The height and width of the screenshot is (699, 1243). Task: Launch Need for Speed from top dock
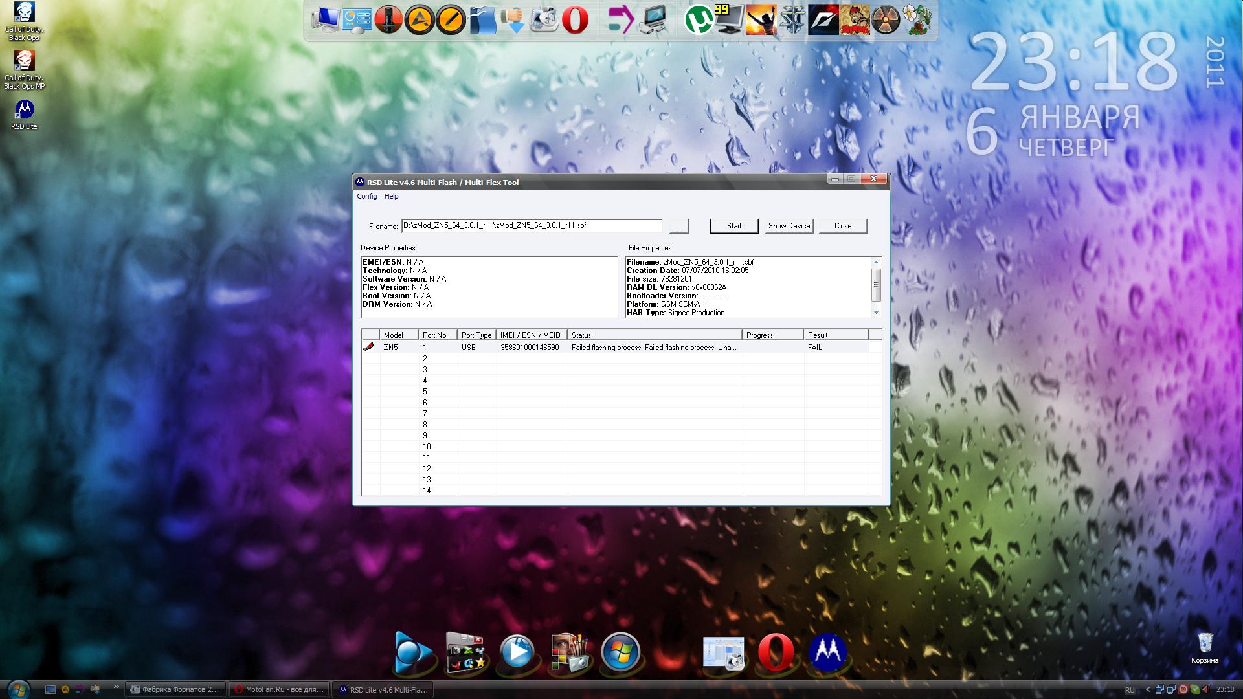coord(823,19)
